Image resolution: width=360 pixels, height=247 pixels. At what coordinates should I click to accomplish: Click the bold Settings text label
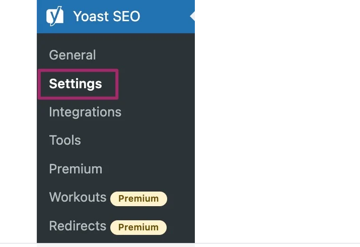76,84
